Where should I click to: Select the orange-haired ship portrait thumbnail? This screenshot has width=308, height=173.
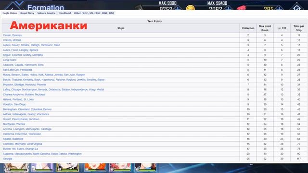pyautogui.click(x=95, y=167)
